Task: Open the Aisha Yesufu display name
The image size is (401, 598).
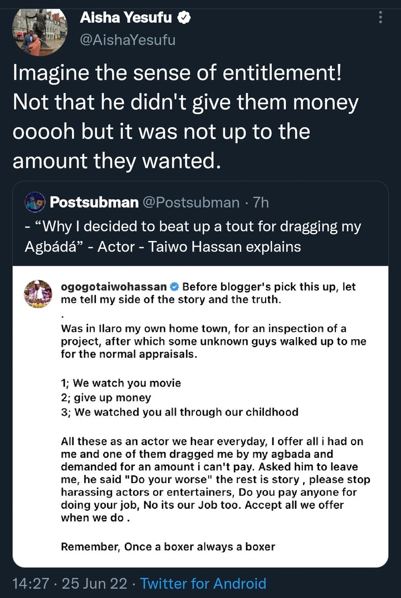Action: (127, 18)
